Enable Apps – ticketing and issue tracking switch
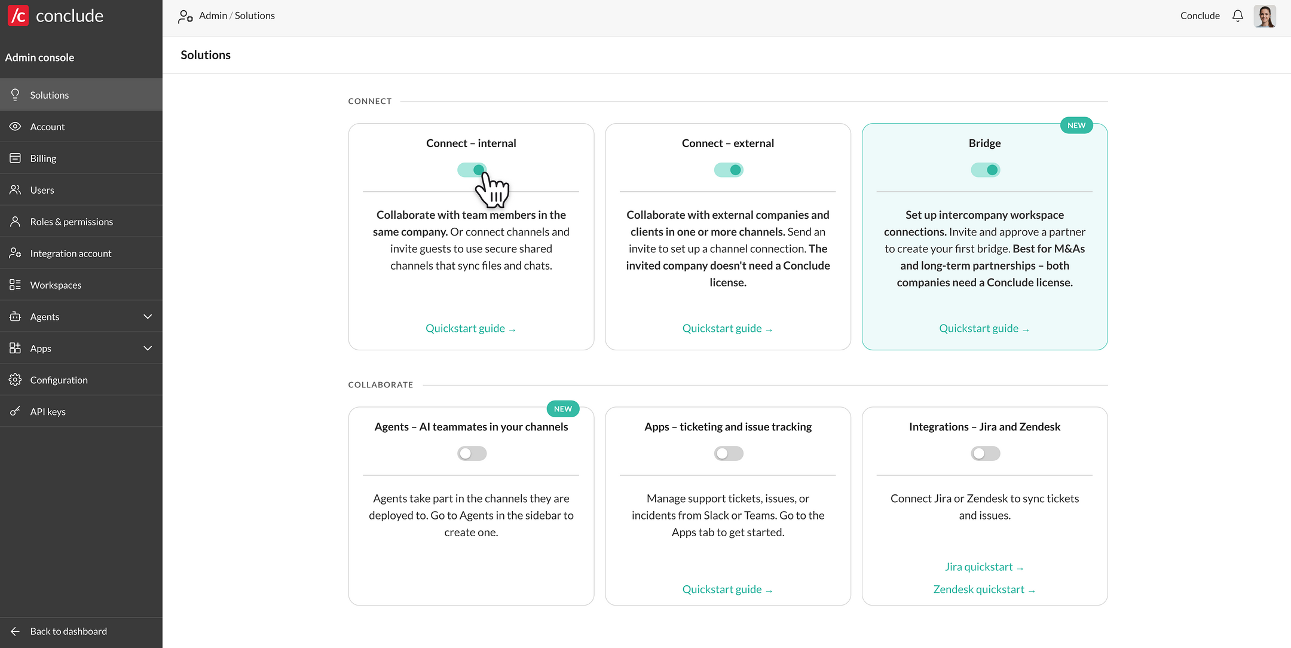The height and width of the screenshot is (648, 1291). tap(729, 454)
